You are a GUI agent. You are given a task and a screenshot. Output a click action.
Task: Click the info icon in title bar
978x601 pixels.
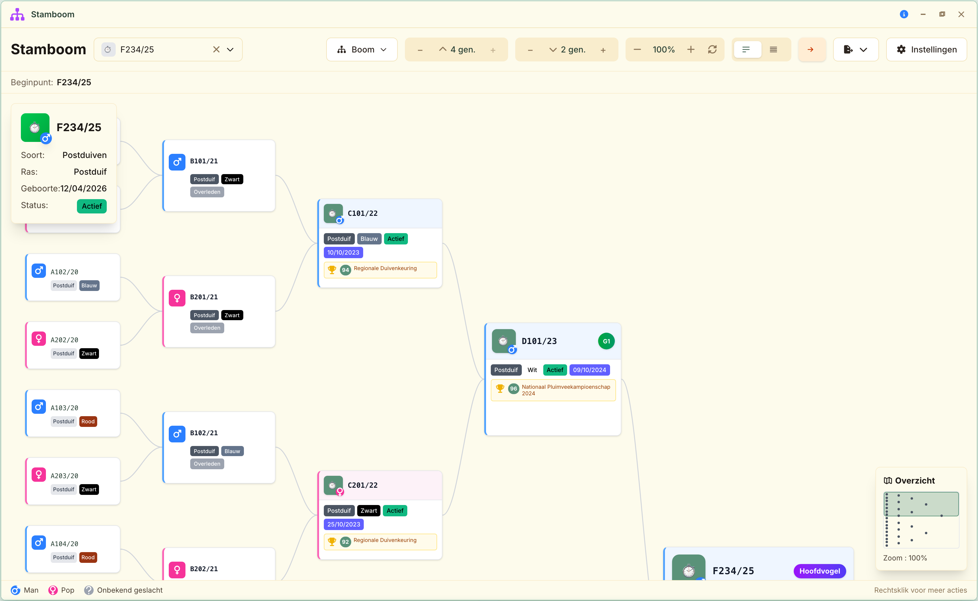[x=904, y=14]
